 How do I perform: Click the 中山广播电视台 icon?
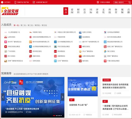coord(80,51)
